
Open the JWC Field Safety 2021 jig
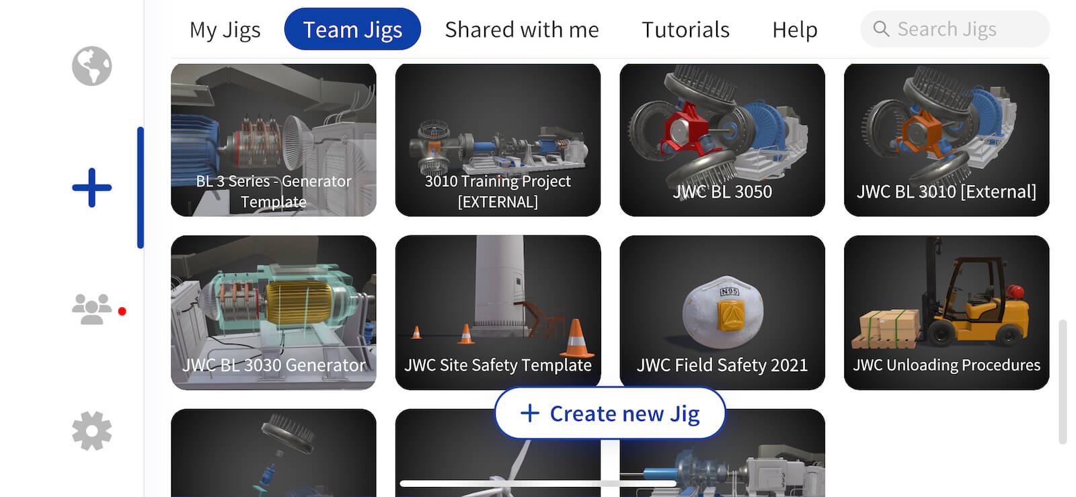point(722,313)
